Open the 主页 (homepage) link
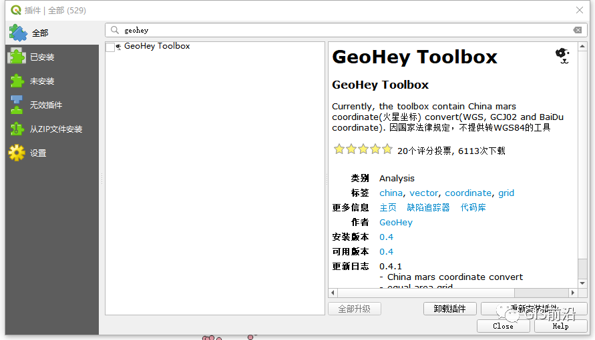Viewport: 595px width, 340px height. tap(388, 207)
